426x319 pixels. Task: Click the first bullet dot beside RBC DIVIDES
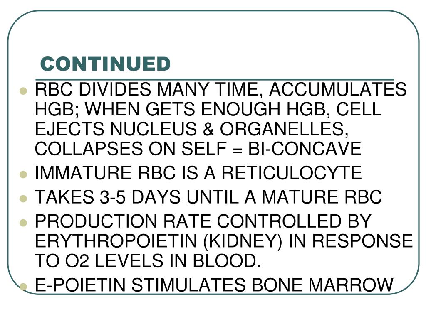[x=23, y=91]
